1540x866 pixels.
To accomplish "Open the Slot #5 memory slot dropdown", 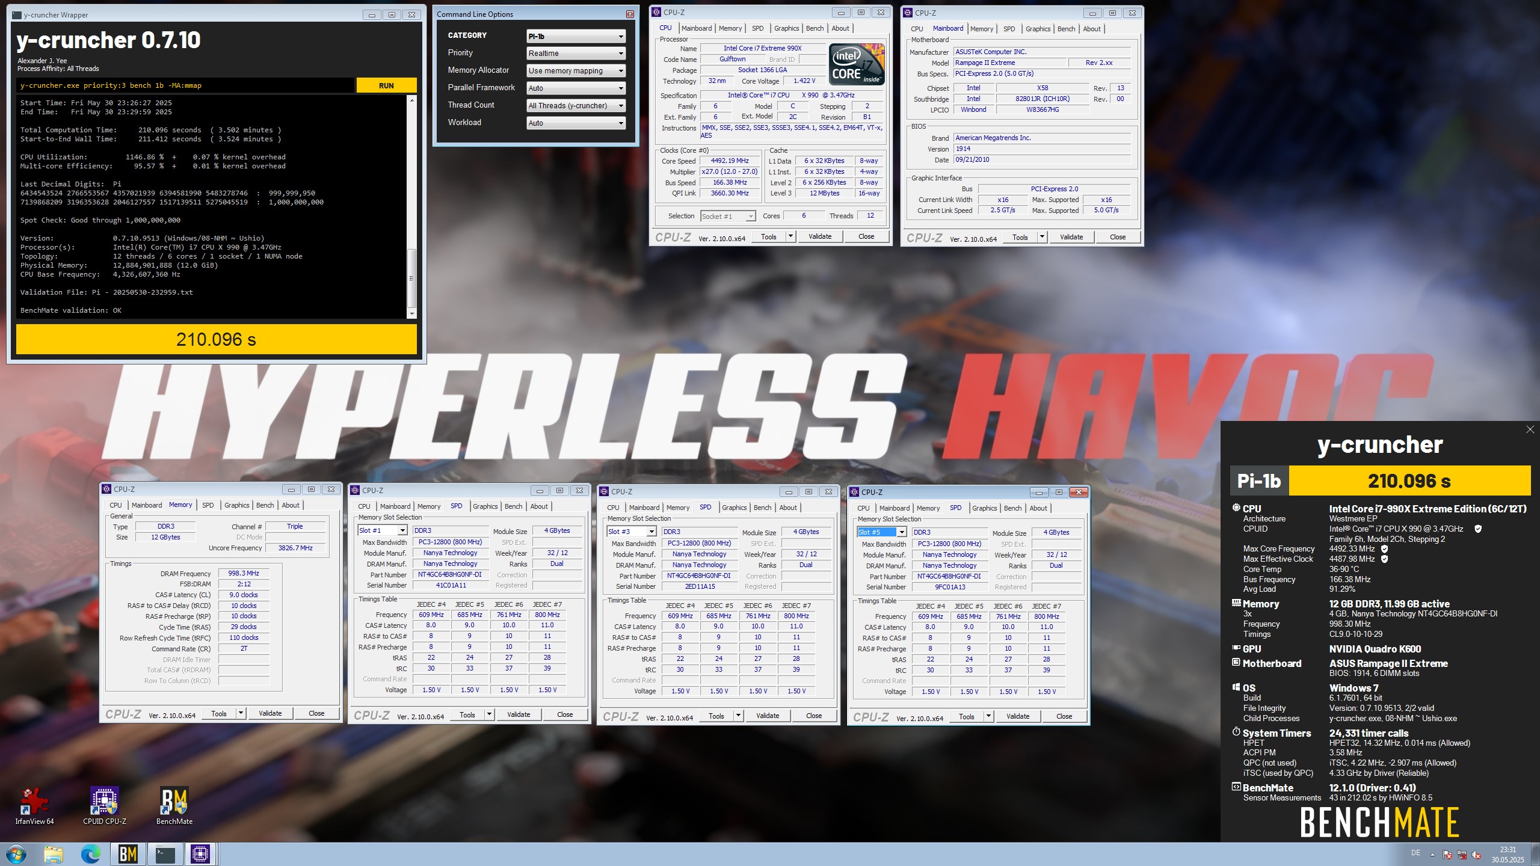I will 882,532.
